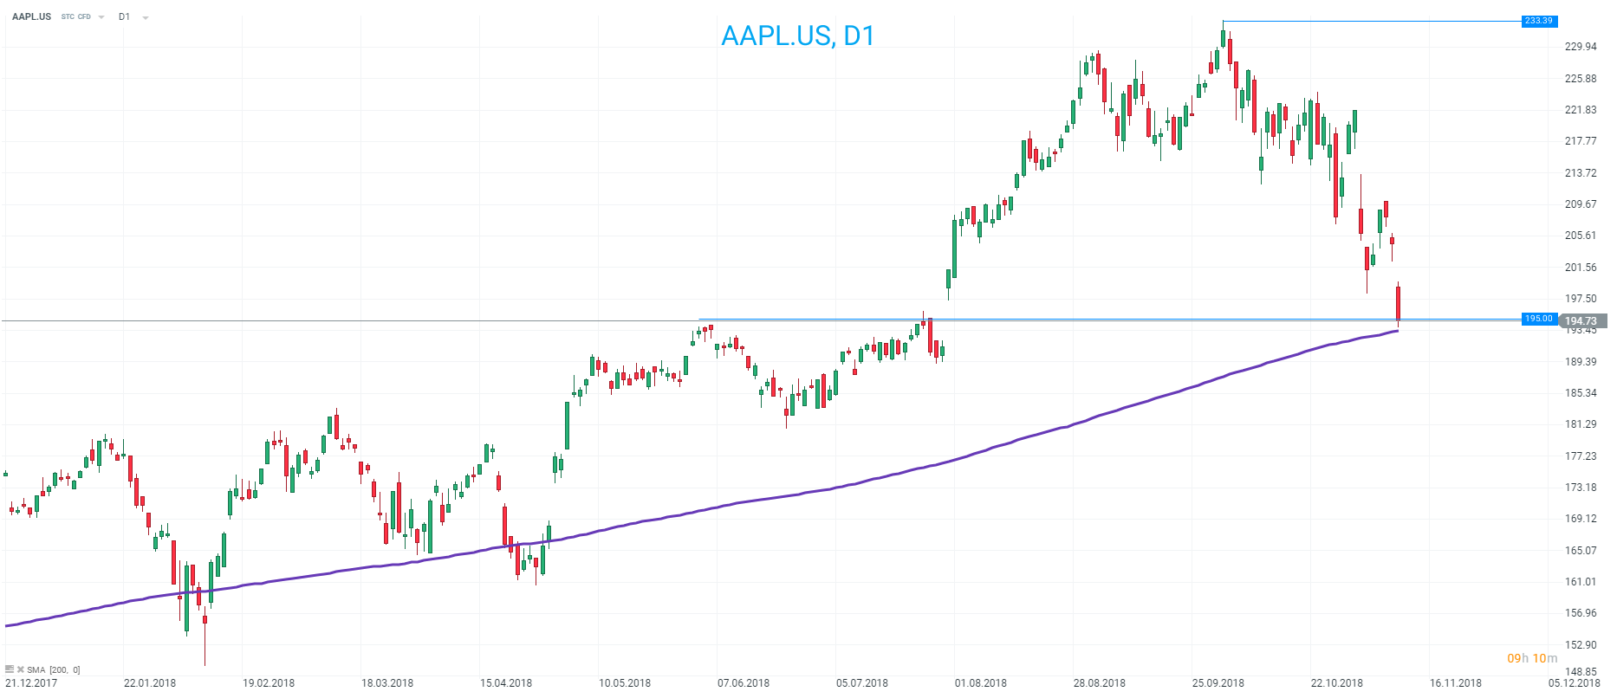Click the AAPL.US symbol name
Image resolution: width=1617 pixels, height=698 pixels.
click(x=32, y=16)
